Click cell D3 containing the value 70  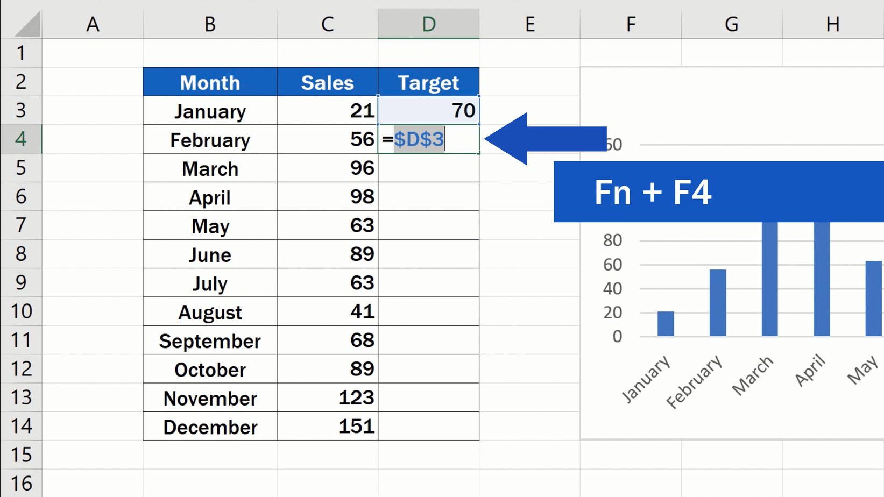[428, 110]
